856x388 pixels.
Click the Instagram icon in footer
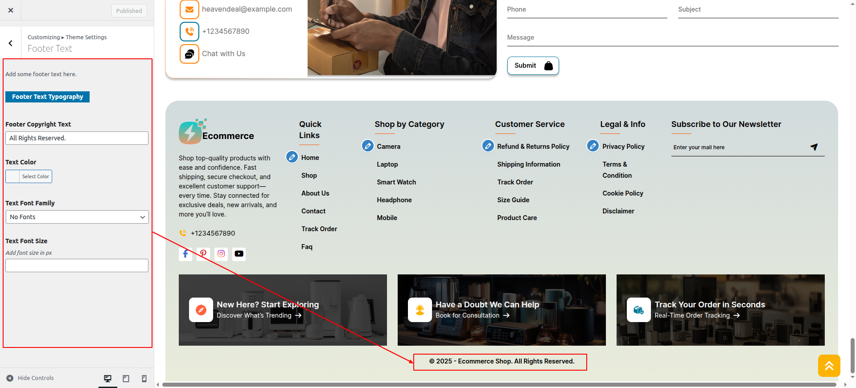pos(221,254)
